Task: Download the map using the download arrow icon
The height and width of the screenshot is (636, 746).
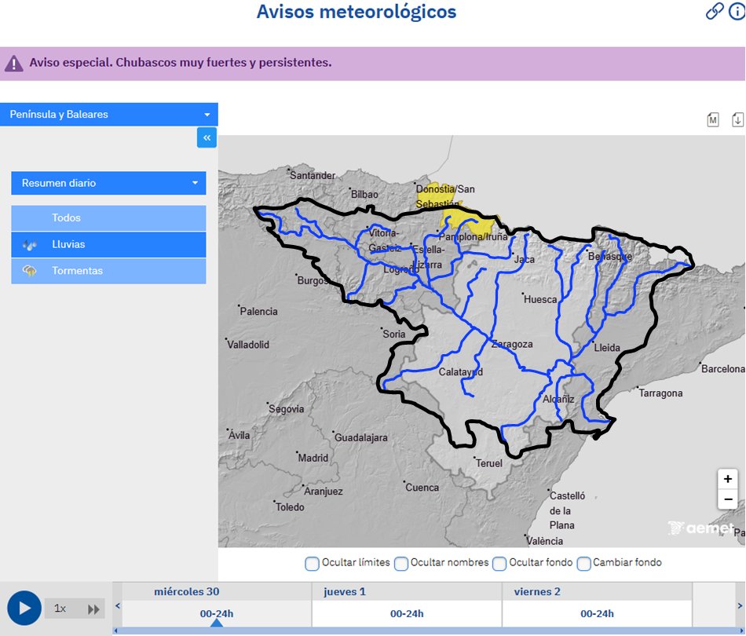Action: coord(737,119)
